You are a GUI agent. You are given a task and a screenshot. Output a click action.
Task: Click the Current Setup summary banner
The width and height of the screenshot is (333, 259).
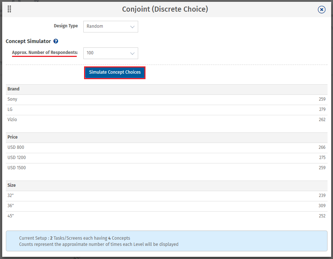pos(166,241)
